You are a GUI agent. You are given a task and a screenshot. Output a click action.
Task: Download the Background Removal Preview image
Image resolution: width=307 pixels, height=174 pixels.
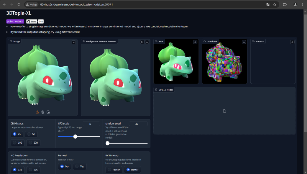click(x=147, y=42)
